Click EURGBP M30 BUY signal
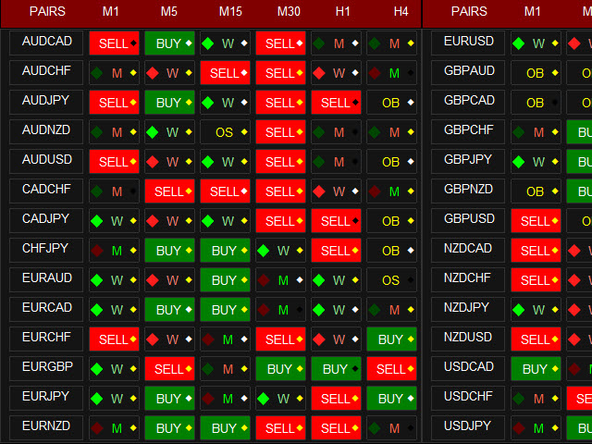 pos(280,369)
